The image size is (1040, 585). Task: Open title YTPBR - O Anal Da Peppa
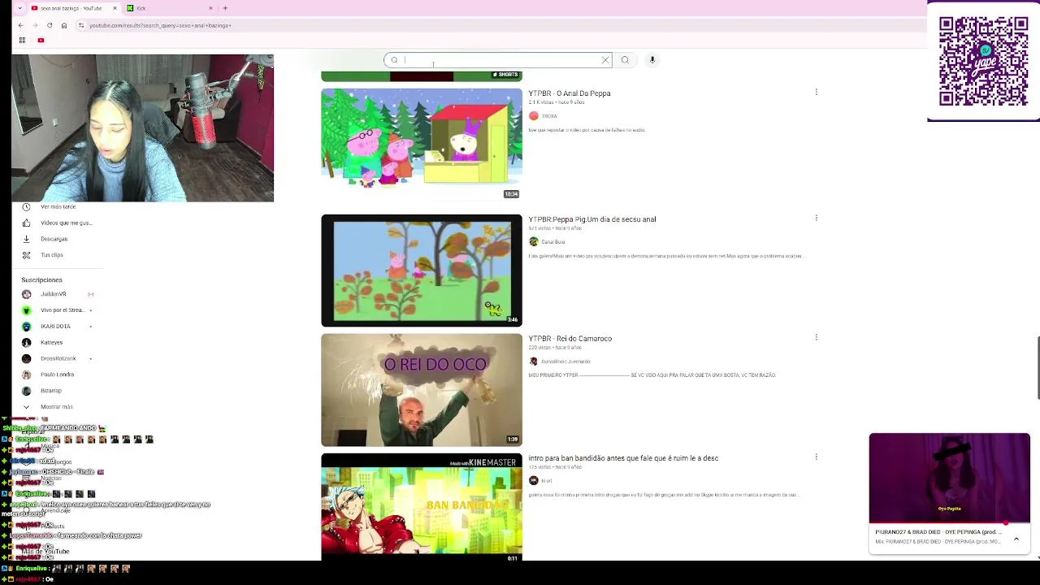pyautogui.click(x=569, y=93)
